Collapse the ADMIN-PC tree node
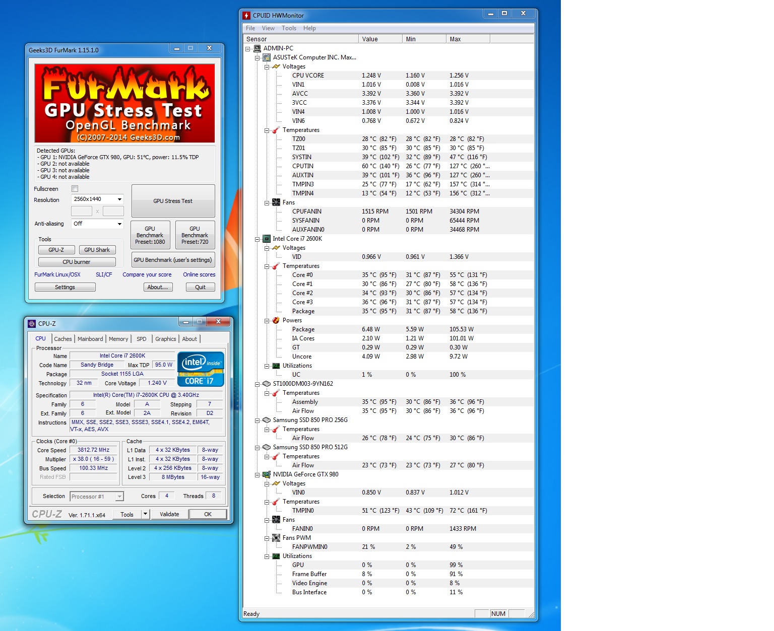 (x=247, y=49)
